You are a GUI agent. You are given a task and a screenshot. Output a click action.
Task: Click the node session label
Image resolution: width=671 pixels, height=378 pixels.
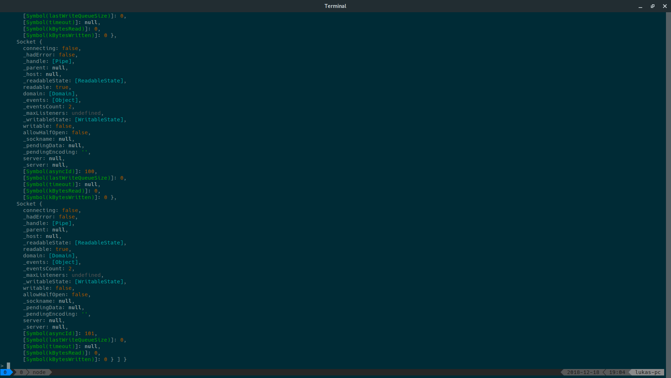coord(39,372)
